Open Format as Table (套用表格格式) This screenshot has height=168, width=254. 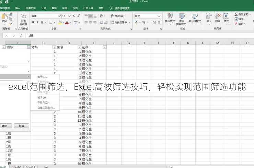pos(182,20)
